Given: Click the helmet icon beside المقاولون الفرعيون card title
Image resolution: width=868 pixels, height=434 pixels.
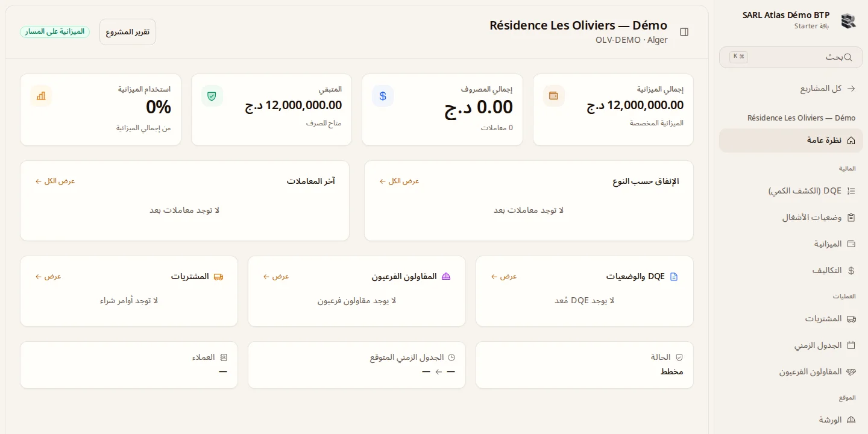Looking at the screenshot, I should point(446,277).
